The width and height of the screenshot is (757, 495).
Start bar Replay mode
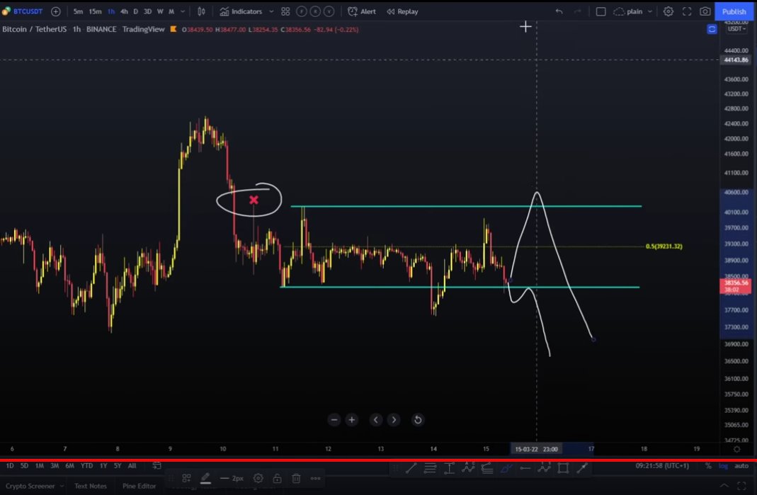click(x=402, y=11)
